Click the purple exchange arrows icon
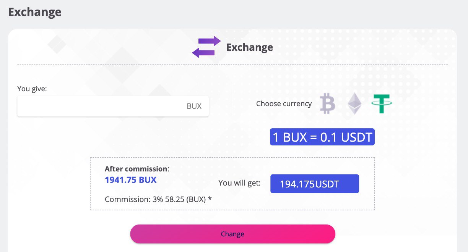The height and width of the screenshot is (252, 468). 206,47
